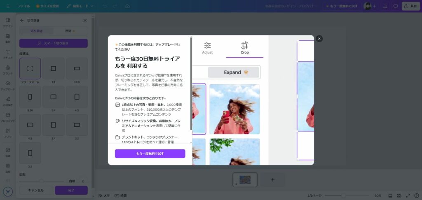The width and height of the screenshot is (422, 200).
Task: Add a new page with plus button
Action: click(273, 180)
